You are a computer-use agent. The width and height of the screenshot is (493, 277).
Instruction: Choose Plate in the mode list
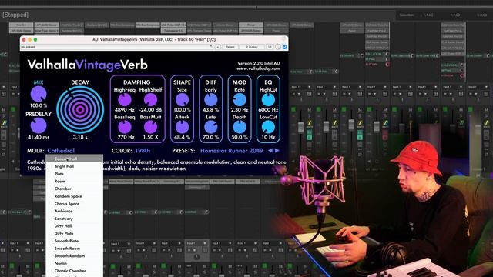(75, 174)
